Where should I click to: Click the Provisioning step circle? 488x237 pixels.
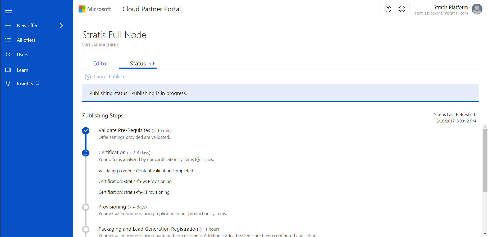[x=86, y=207]
